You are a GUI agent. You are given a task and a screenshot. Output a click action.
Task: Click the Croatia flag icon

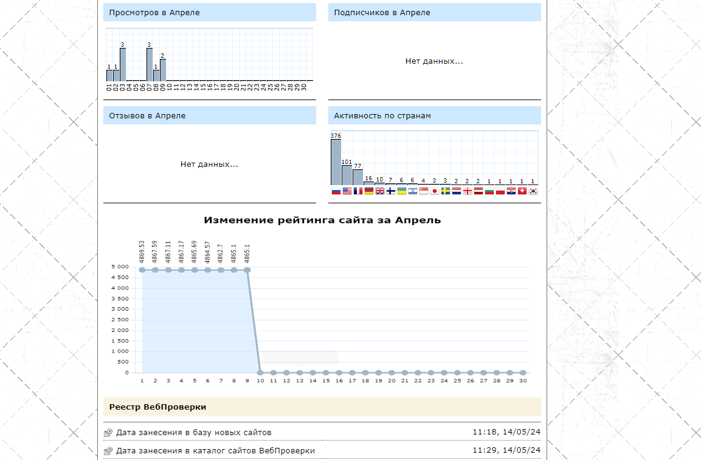(x=511, y=191)
